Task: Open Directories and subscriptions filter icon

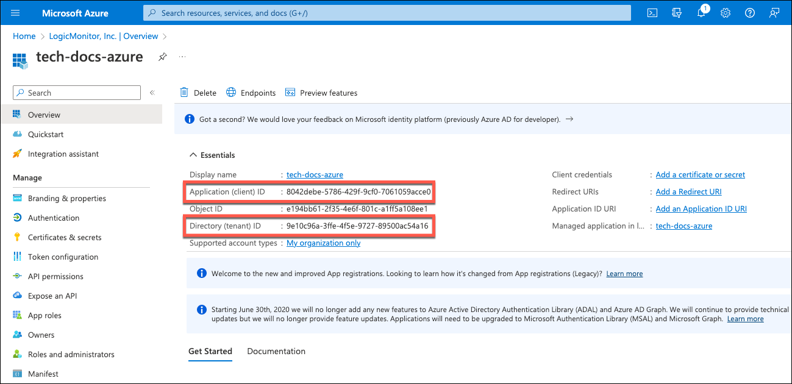Action: click(x=676, y=13)
